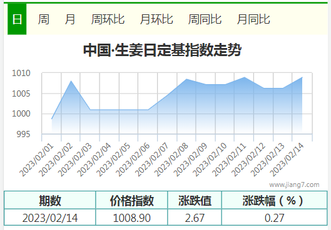Click the chart peak point on 2023/02/02

click(x=71, y=81)
